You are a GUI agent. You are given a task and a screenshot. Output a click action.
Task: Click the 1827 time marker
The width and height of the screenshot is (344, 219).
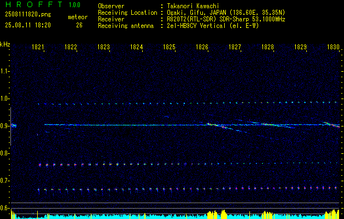pos(235,47)
